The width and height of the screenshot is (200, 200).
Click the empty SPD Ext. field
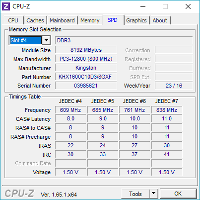pos(174,77)
